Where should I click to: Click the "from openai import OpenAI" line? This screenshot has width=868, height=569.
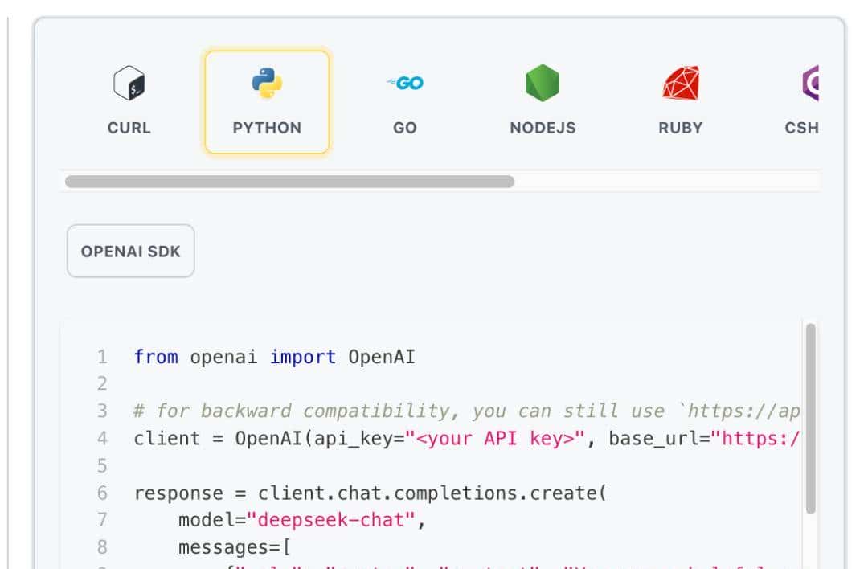(274, 357)
